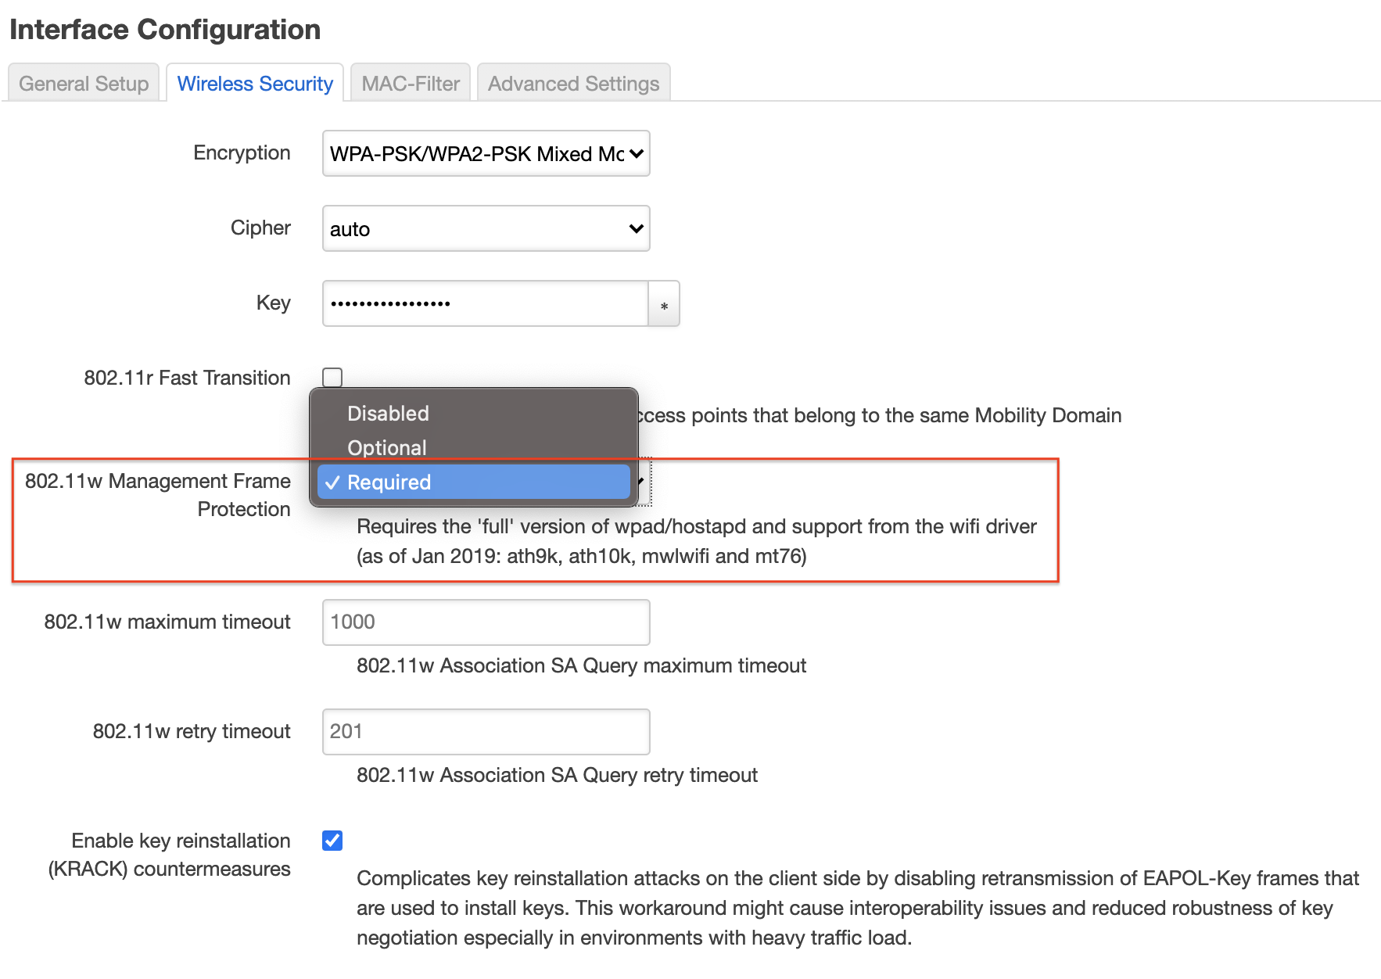This screenshot has height=979, width=1381.
Task: Click the Interface Configuration heading
Action: click(165, 30)
